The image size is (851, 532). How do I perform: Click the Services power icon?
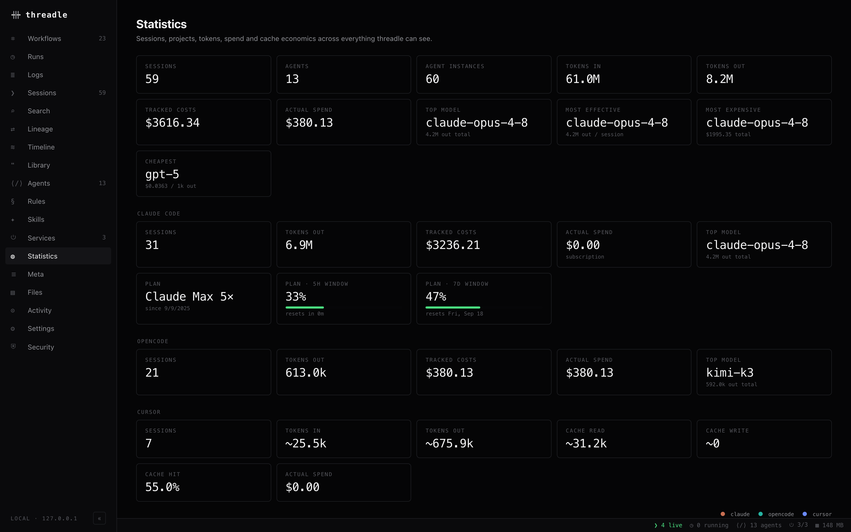coord(13,238)
